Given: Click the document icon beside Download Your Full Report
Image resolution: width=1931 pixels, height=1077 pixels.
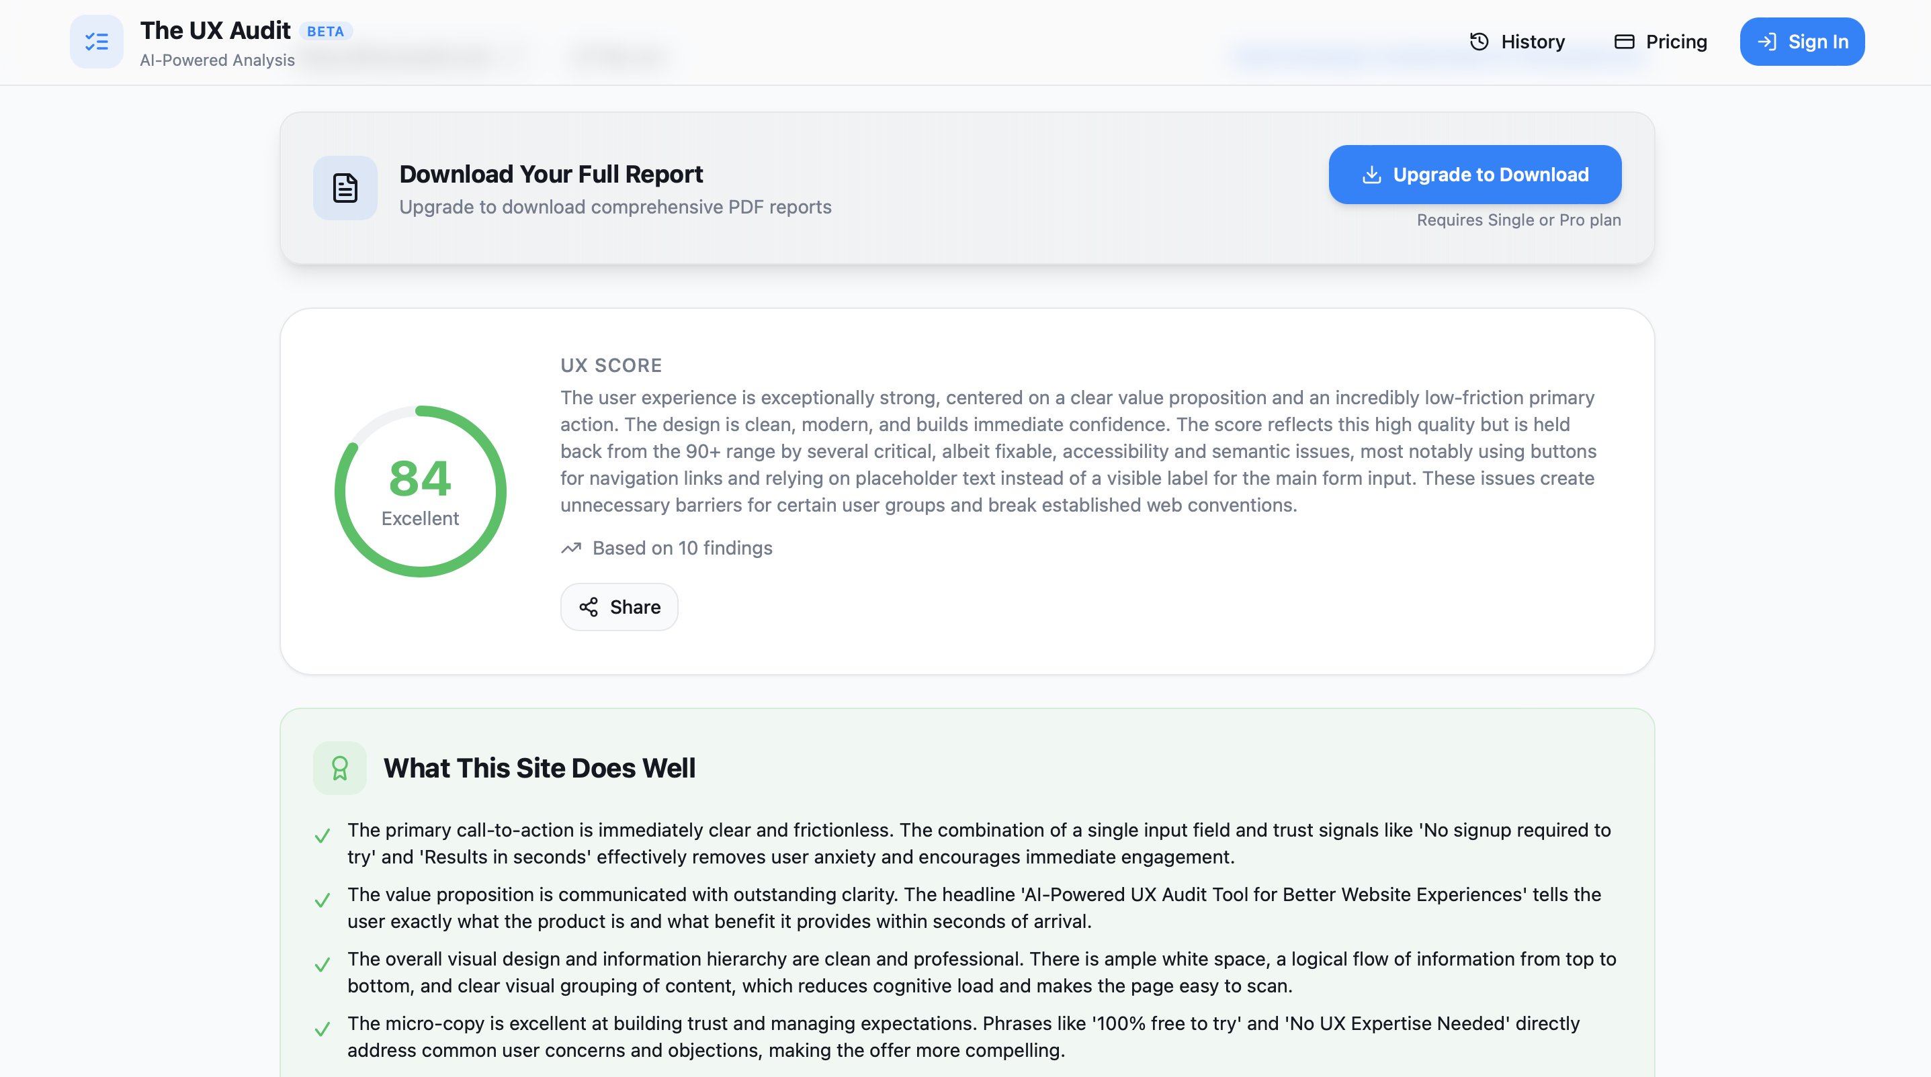Looking at the screenshot, I should click(345, 188).
